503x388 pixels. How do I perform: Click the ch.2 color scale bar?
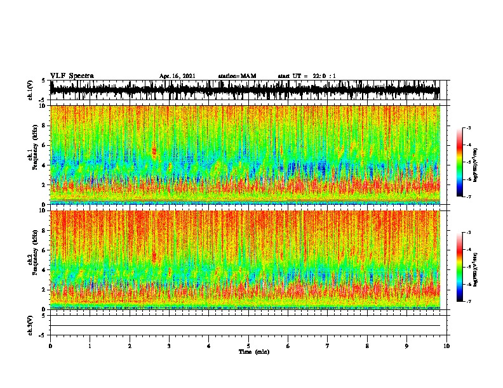pyautogui.click(x=460, y=267)
